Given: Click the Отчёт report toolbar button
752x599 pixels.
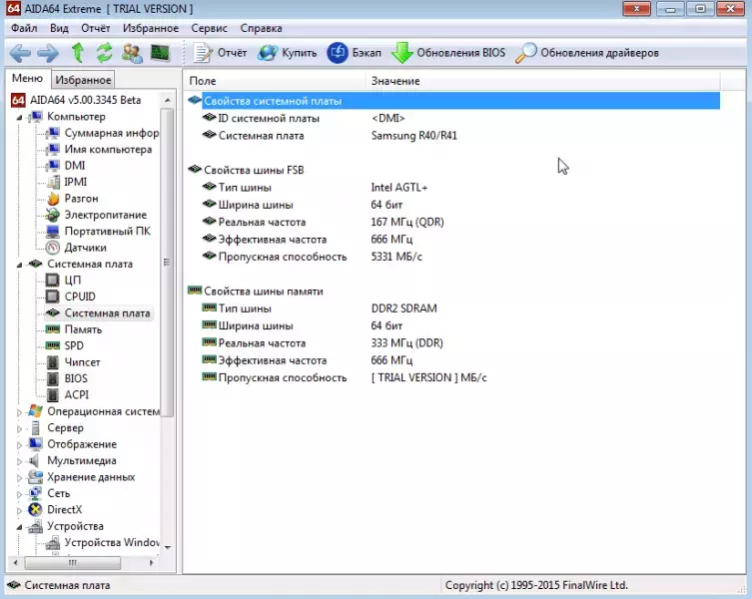Looking at the screenshot, I should tap(220, 53).
